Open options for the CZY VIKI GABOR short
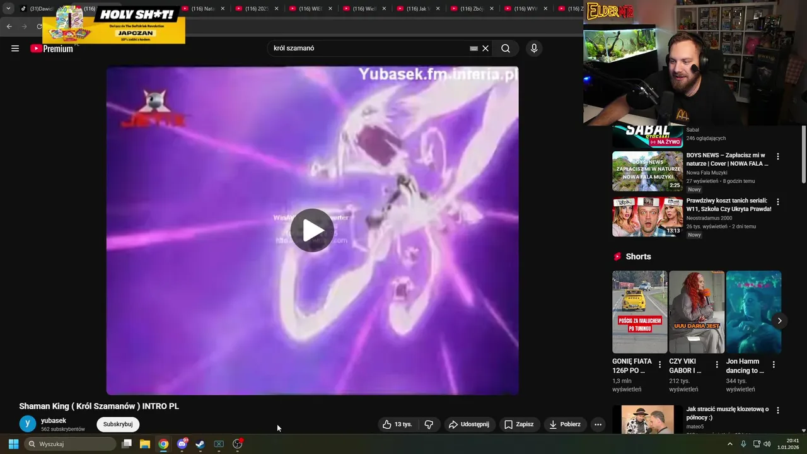Viewport: 807px width, 454px height. click(717, 364)
